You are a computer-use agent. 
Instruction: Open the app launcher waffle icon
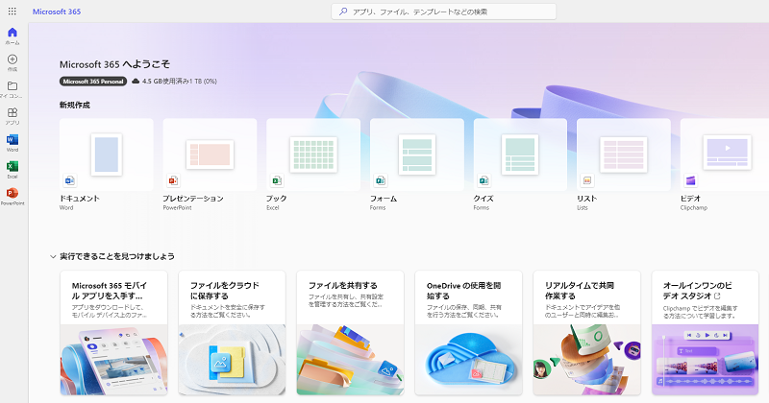coord(12,12)
